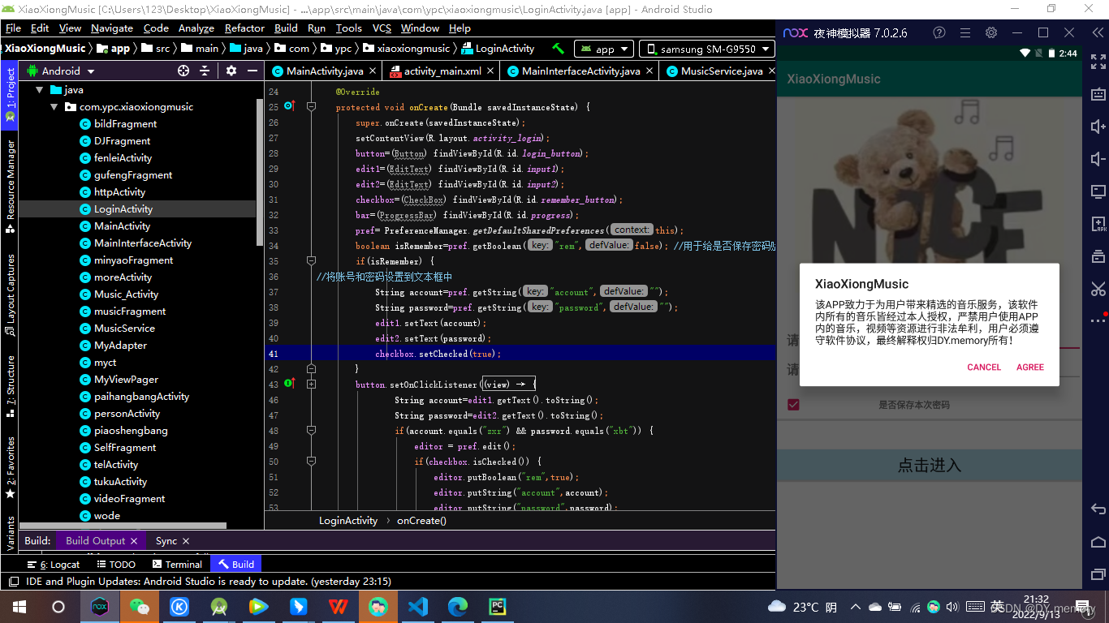Screen dimensions: 1109x623
Task: Click override gutter icon on line 25
Action: pos(289,106)
